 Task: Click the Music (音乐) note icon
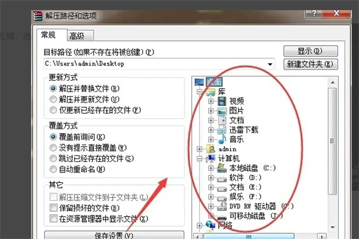click(x=222, y=139)
